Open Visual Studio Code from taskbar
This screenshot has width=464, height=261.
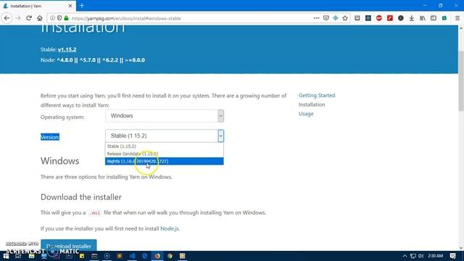click(x=132, y=256)
